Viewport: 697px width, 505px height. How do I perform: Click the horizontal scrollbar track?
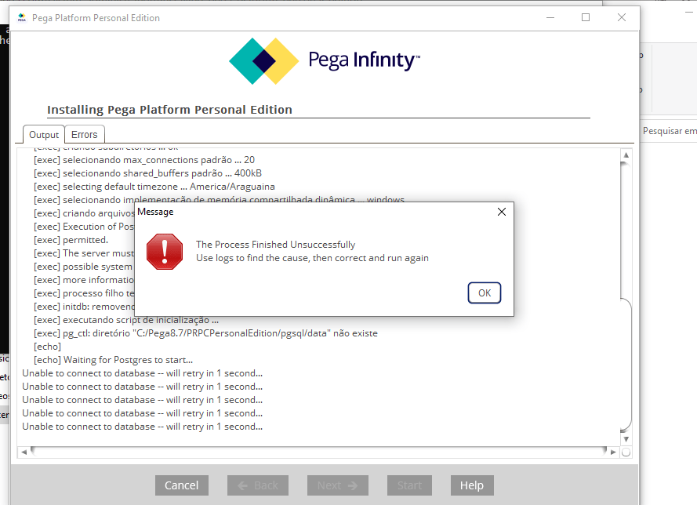[319, 452]
